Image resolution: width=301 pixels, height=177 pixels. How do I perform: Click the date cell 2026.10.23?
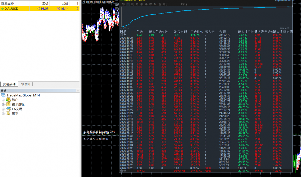127,43
